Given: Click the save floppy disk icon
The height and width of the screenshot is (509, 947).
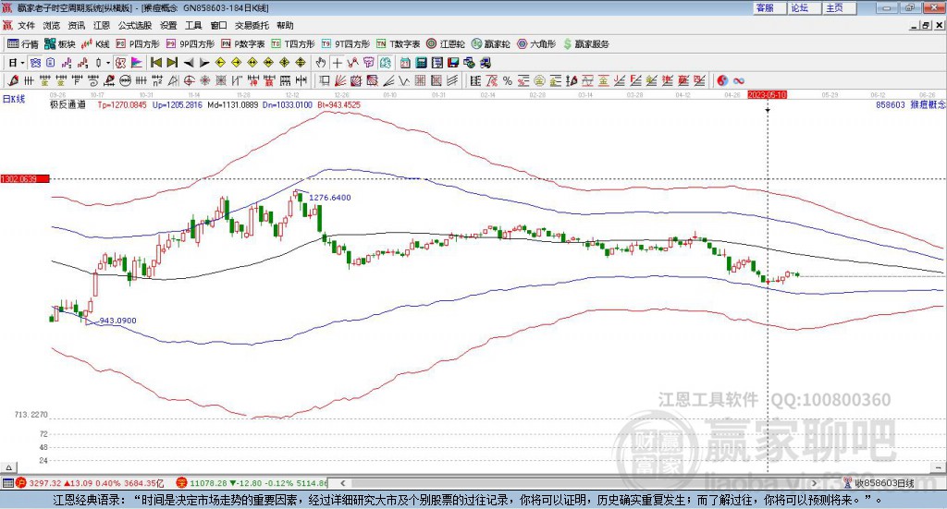Looking at the screenshot, I should pos(453,63).
